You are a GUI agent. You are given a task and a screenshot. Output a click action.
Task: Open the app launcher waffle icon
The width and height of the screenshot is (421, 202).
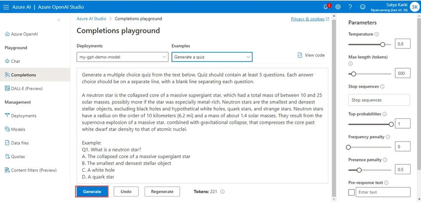[x=6, y=7]
